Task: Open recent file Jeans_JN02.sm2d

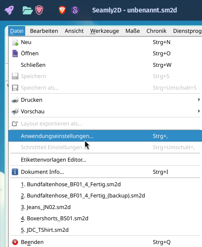Action: [46, 207]
